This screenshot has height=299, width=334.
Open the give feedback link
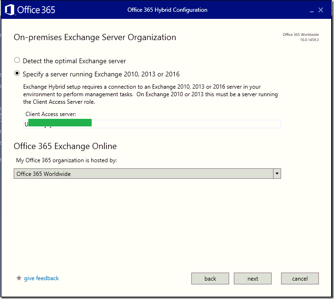[x=41, y=278]
